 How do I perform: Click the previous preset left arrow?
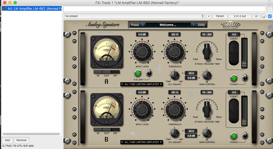(143, 25)
